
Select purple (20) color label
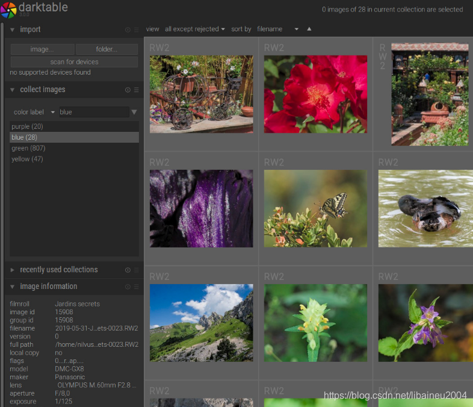(74, 126)
